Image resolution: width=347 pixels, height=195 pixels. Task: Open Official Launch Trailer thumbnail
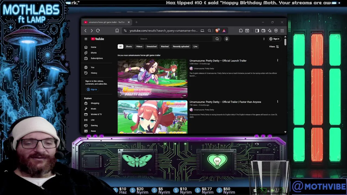click(x=152, y=78)
